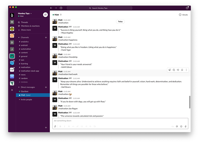Image resolution: width=199 pixels, height=143 pixels.
Task: Open conversation Details
Action: pyautogui.click(x=183, y=15)
